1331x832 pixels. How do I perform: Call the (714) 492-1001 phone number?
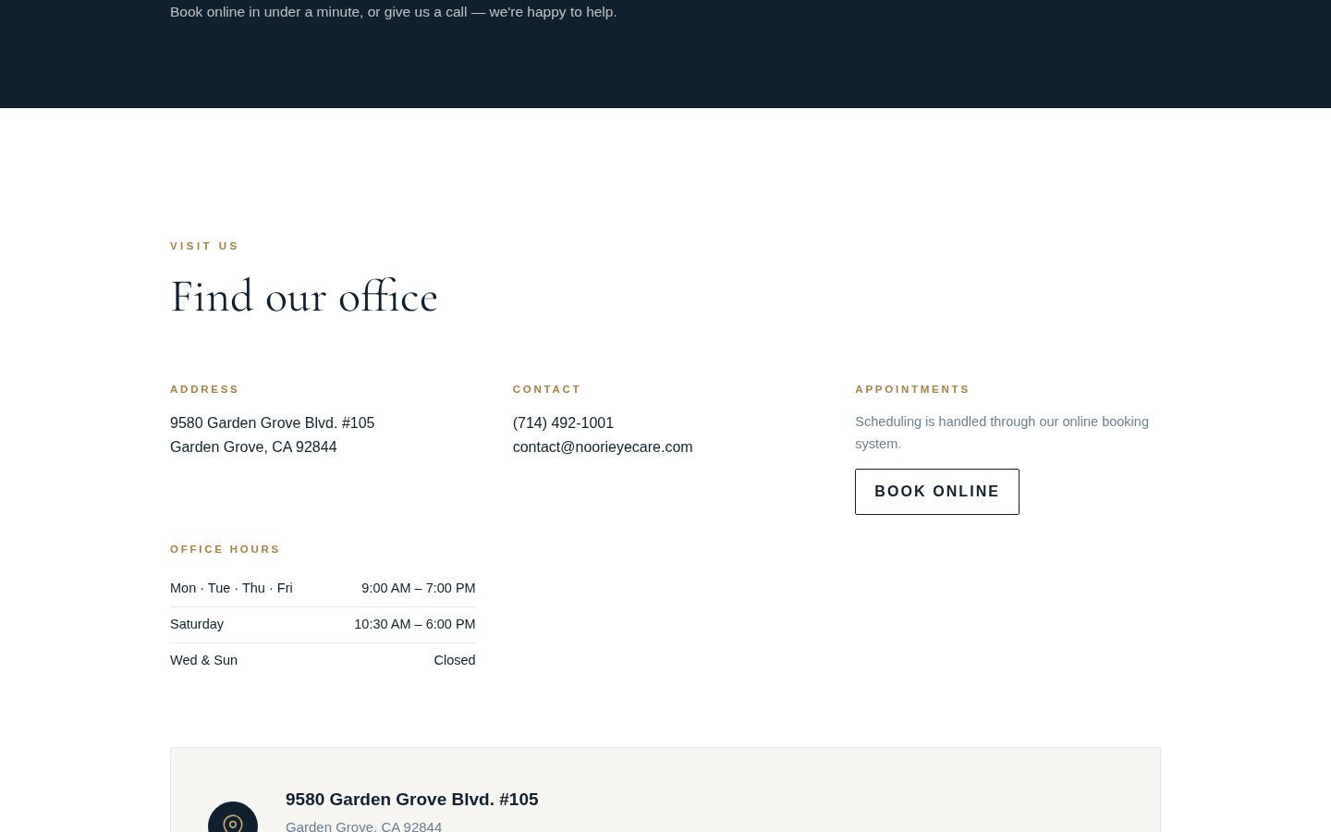pos(563,422)
